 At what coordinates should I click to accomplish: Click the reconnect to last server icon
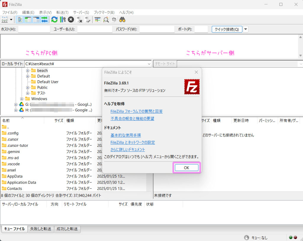pyautogui.click(x=88, y=20)
